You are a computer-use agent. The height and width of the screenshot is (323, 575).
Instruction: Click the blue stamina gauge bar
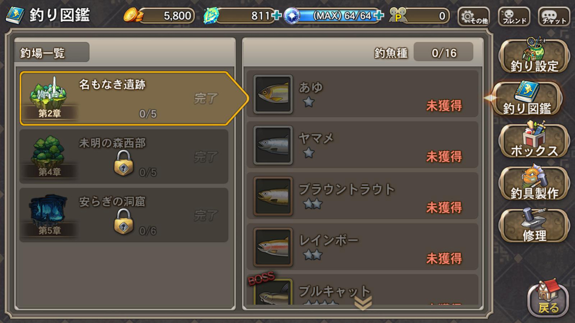(335, 16)
